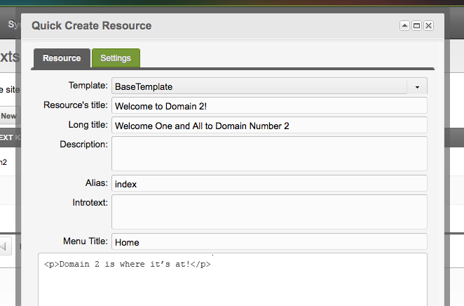
Task: Click the previous page arrow in the background grid
Action: click(4, 246)
